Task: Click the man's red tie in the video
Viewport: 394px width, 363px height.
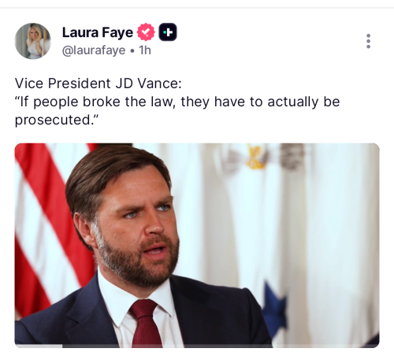Action: (x=146, y=324)
